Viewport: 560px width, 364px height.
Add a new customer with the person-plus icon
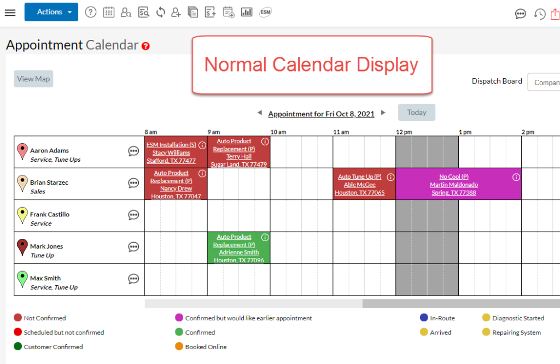[x=176, y=12]
